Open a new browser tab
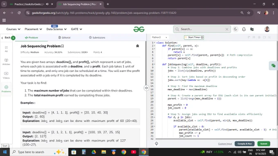Image resolution: width=278 pixels, height=156 pixels. (108, 4)
